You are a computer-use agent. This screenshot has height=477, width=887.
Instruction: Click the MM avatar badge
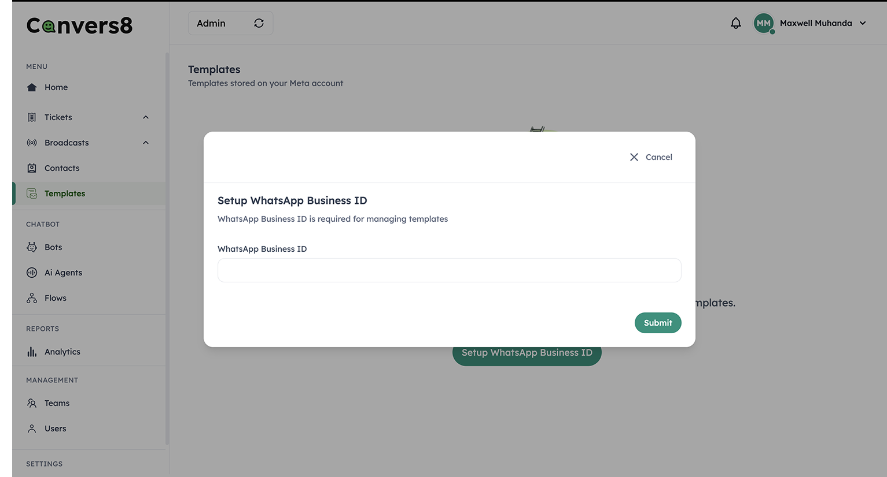(x=763, y=23)
